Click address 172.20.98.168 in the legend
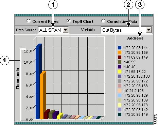The height and width of the screenshot is (125, 158). [136, 86]
